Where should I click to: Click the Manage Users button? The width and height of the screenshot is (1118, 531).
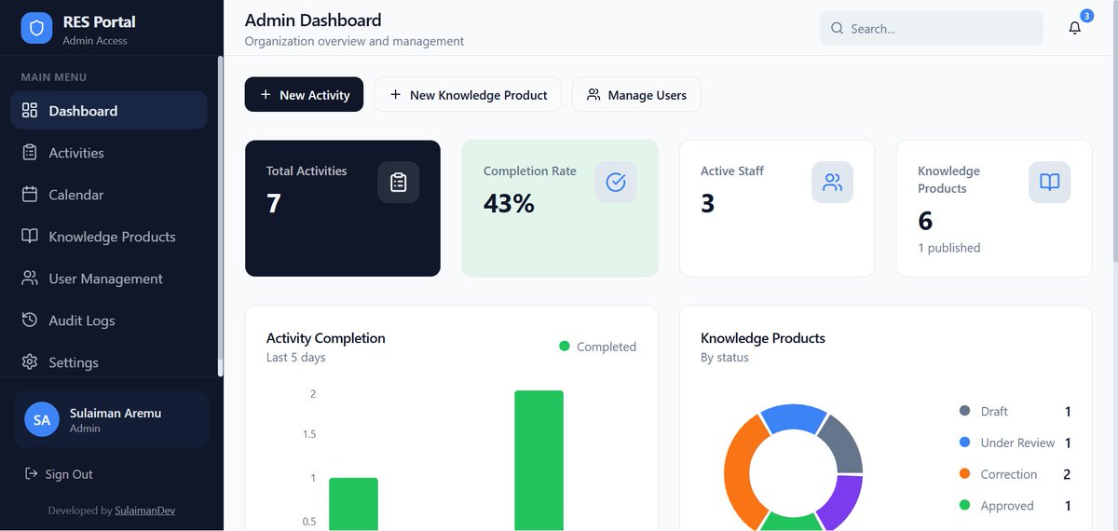(636, 94)
